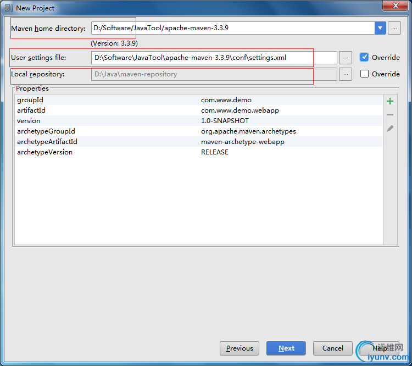The image size is (412, 366).
Task: Click the (Version: 3.3.9) label
Action: coord(114,43)
